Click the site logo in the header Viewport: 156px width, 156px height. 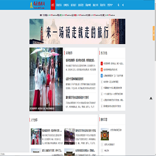(38, 5)
